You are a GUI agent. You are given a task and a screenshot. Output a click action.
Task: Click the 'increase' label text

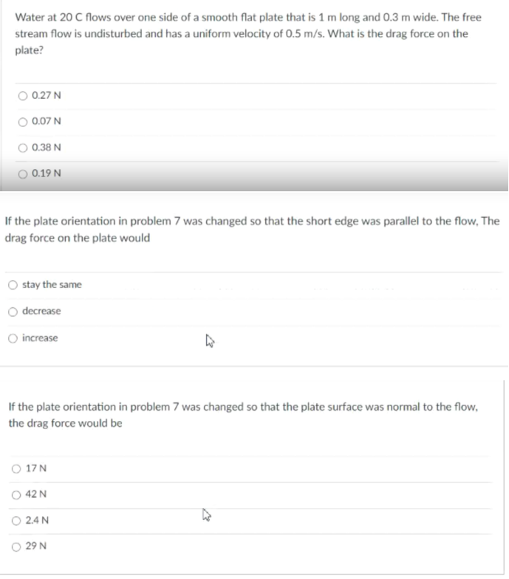[40, 338]
